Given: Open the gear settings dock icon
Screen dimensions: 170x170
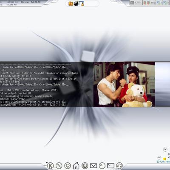Looking at the screenshot, I should (68, 165).
